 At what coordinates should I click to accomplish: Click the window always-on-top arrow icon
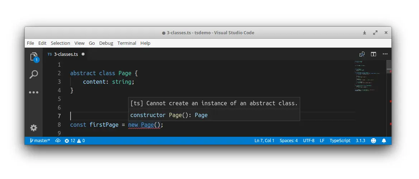pyautogui.click(x=365, y=33)
